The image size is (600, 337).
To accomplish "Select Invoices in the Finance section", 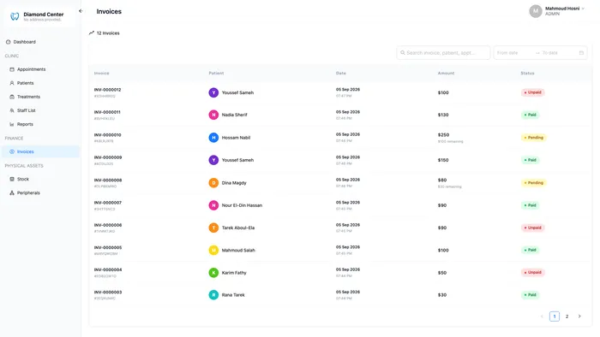I will tap(40, 152).
